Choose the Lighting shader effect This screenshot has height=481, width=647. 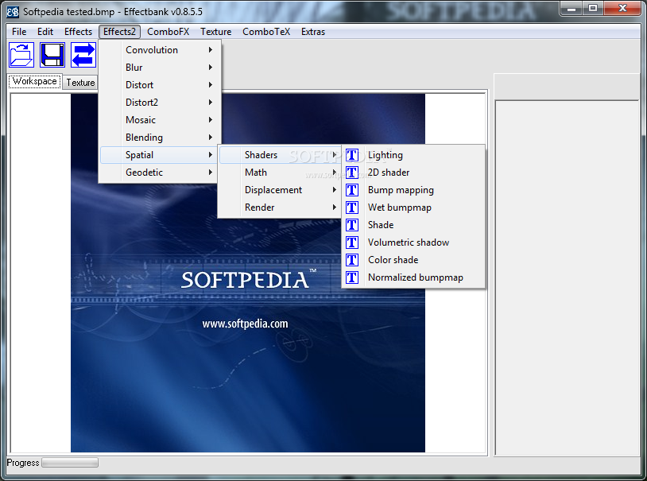pos(413,155)
